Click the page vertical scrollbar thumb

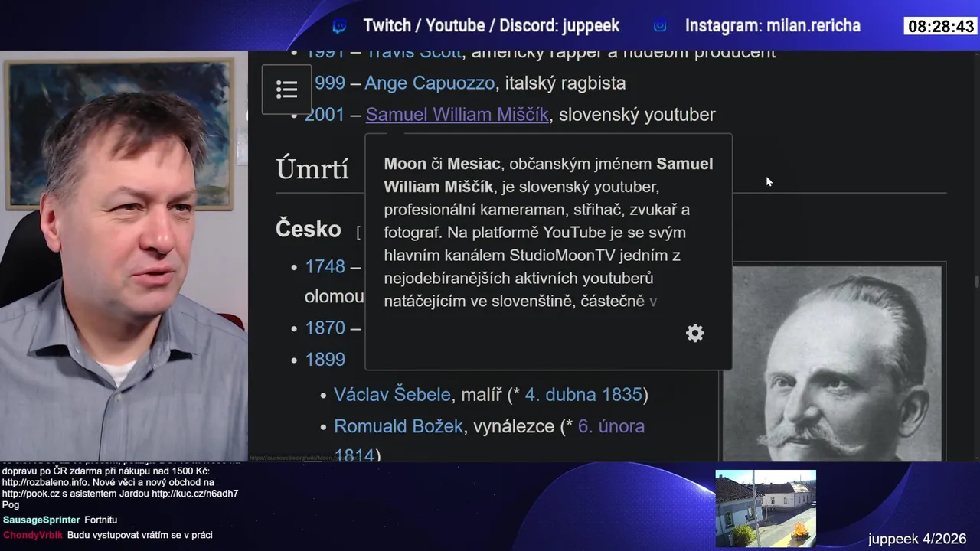(x=976, y=282)
